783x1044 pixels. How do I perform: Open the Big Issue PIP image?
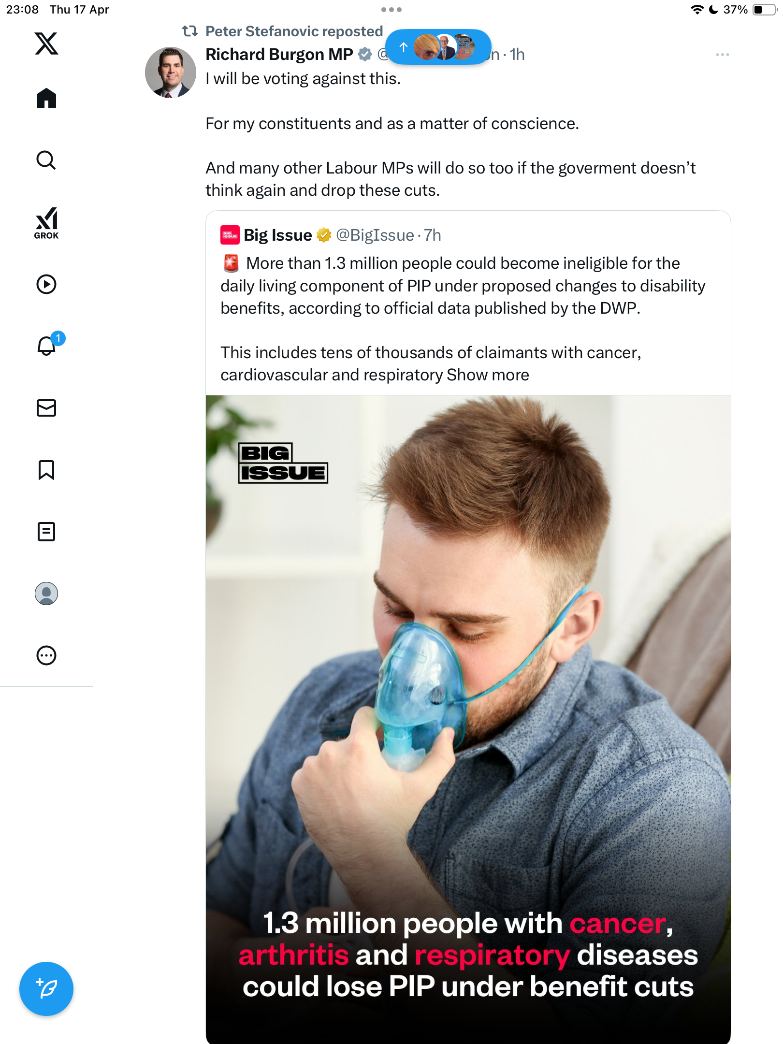pos(468,719)
